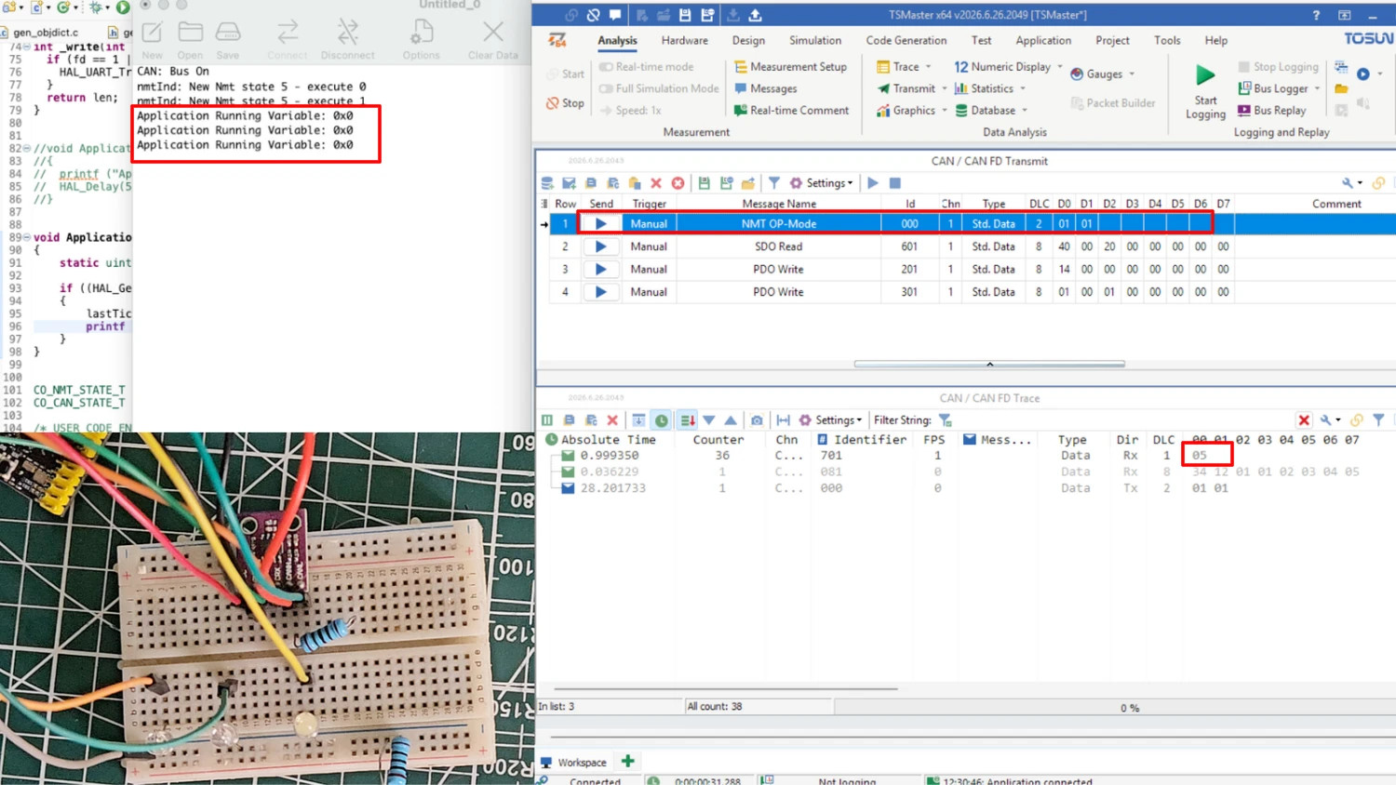Stop the measurement in TSMaster
1396x785 pixels.
pyautogui.click(x=565, y=103)
